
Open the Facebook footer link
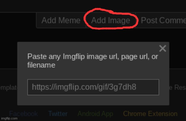coord(23,114)
